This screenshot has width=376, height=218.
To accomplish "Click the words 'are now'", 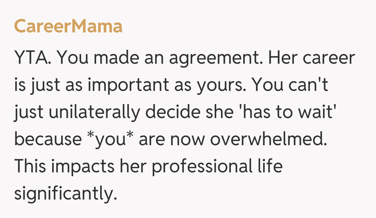I will pos(171,140).
